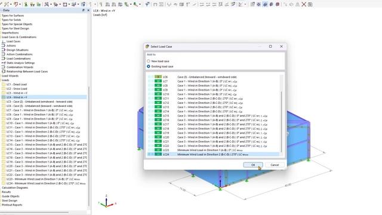Click folder icon of LC3 - Wind in +X
The width and height of the screenshot is (382, 215).
(x=4, y=93)
